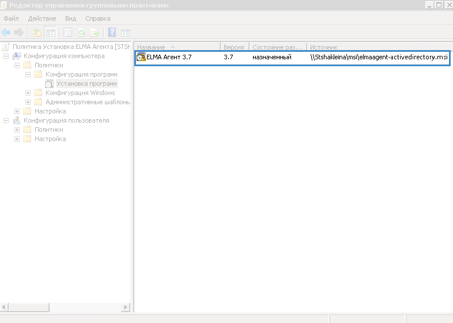Open the Справка menu
Screen dimensions: 453x323
97,18
